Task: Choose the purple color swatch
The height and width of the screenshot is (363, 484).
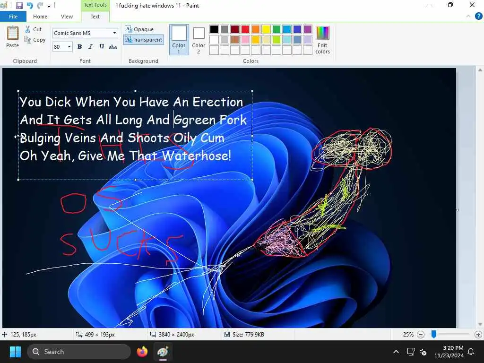Action: (308, 29)
